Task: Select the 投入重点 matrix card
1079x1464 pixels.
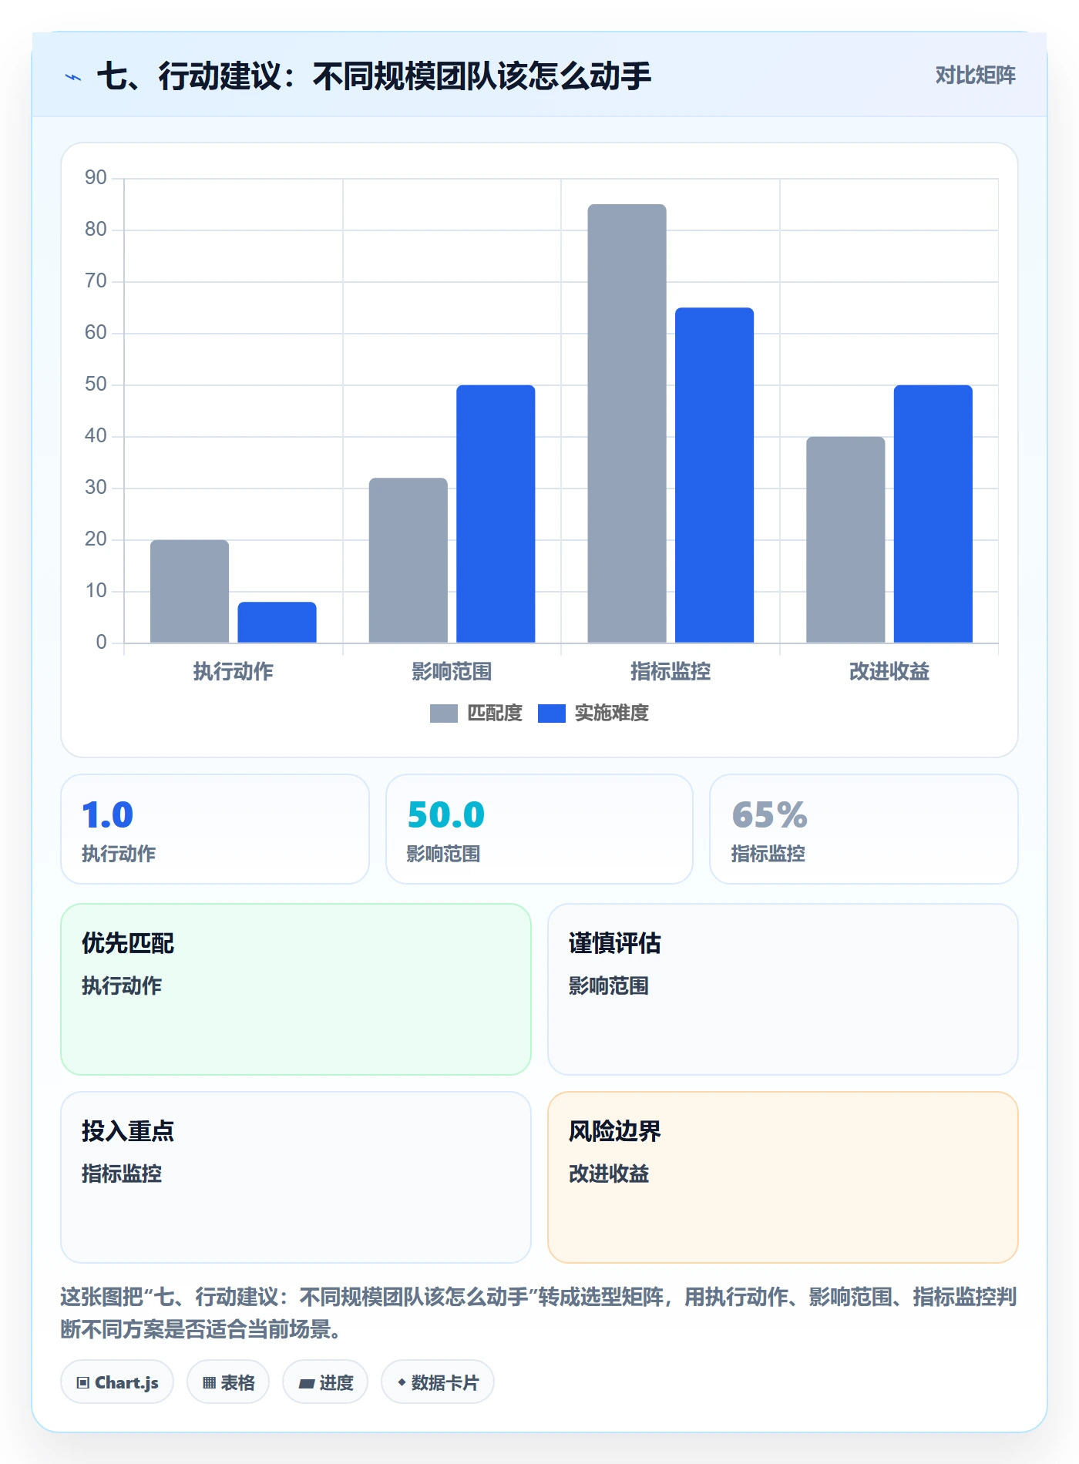Action: (296, 1177)
